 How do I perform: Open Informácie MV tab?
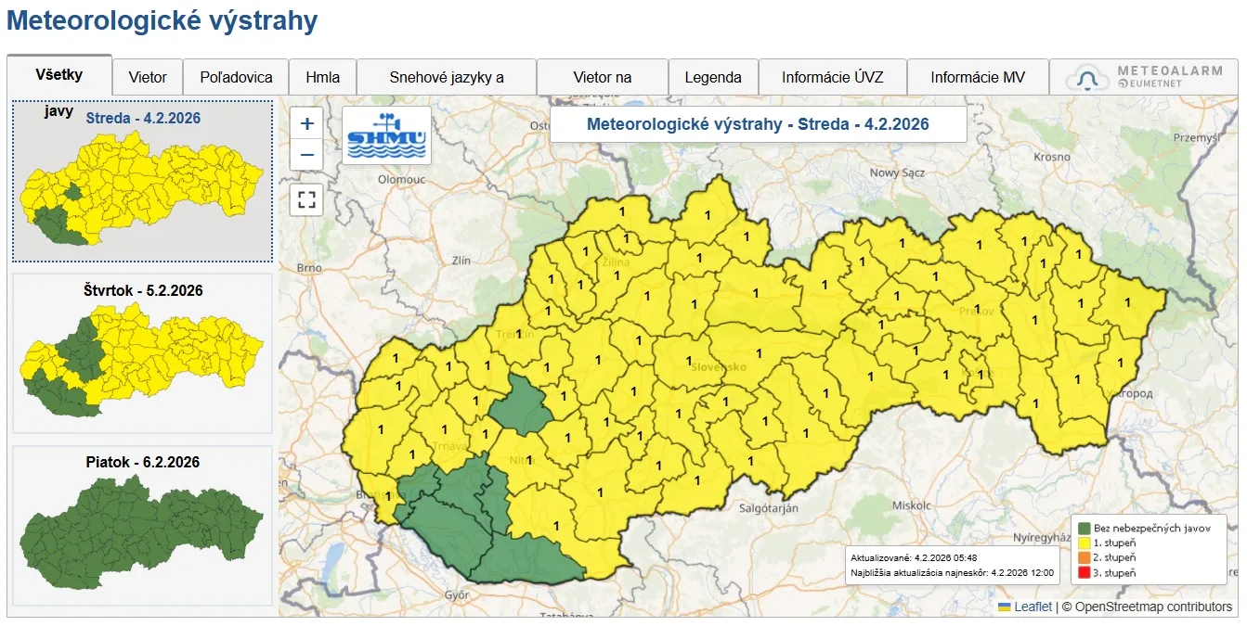(x=978, y=78)
